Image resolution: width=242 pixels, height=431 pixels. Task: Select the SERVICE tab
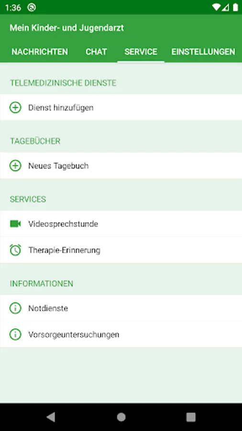(x=141, y=52)
